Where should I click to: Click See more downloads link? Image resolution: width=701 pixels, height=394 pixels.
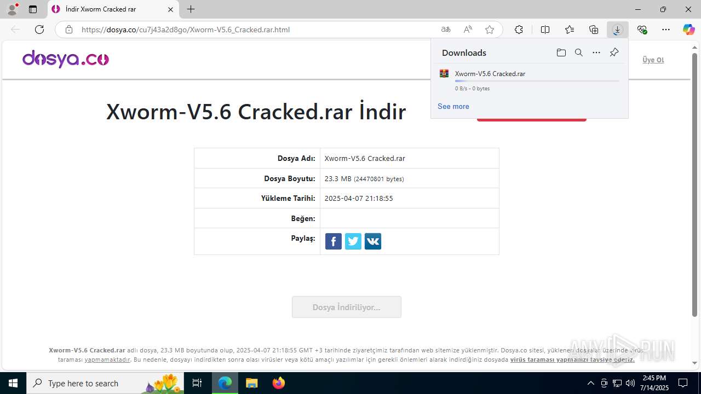pos(453,106)
